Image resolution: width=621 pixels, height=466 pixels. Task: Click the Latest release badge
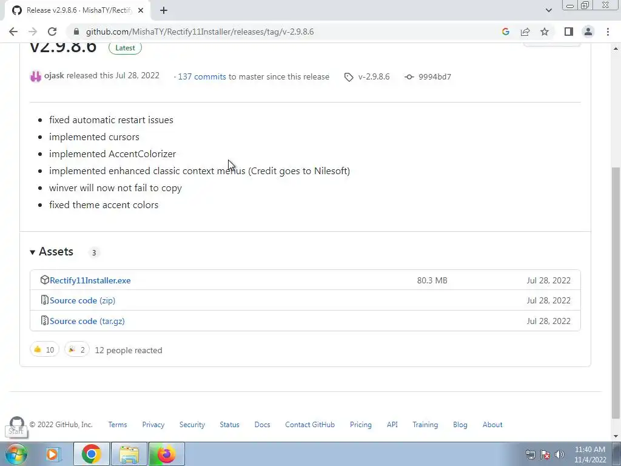(125, 47)
